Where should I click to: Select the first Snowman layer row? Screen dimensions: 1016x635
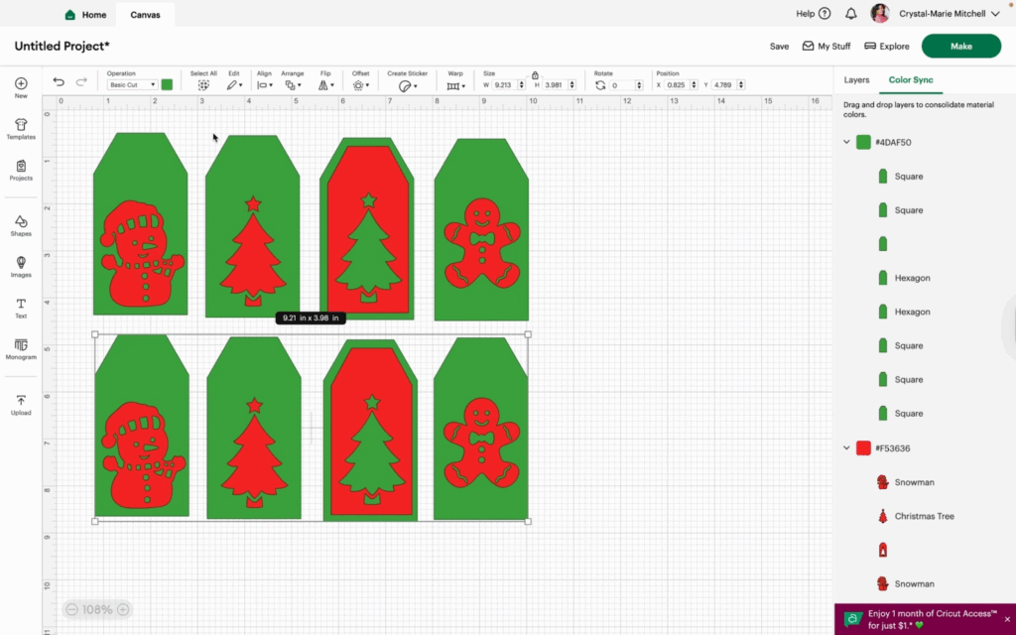pos(924,482)
